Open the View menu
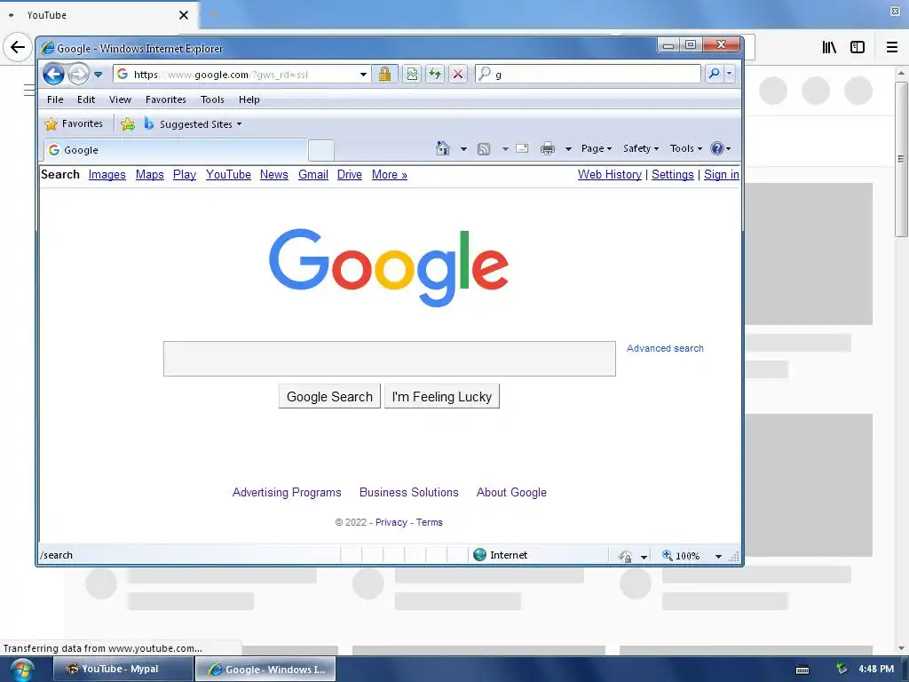Viewport: 909px width, 682px height. (120, 99)
